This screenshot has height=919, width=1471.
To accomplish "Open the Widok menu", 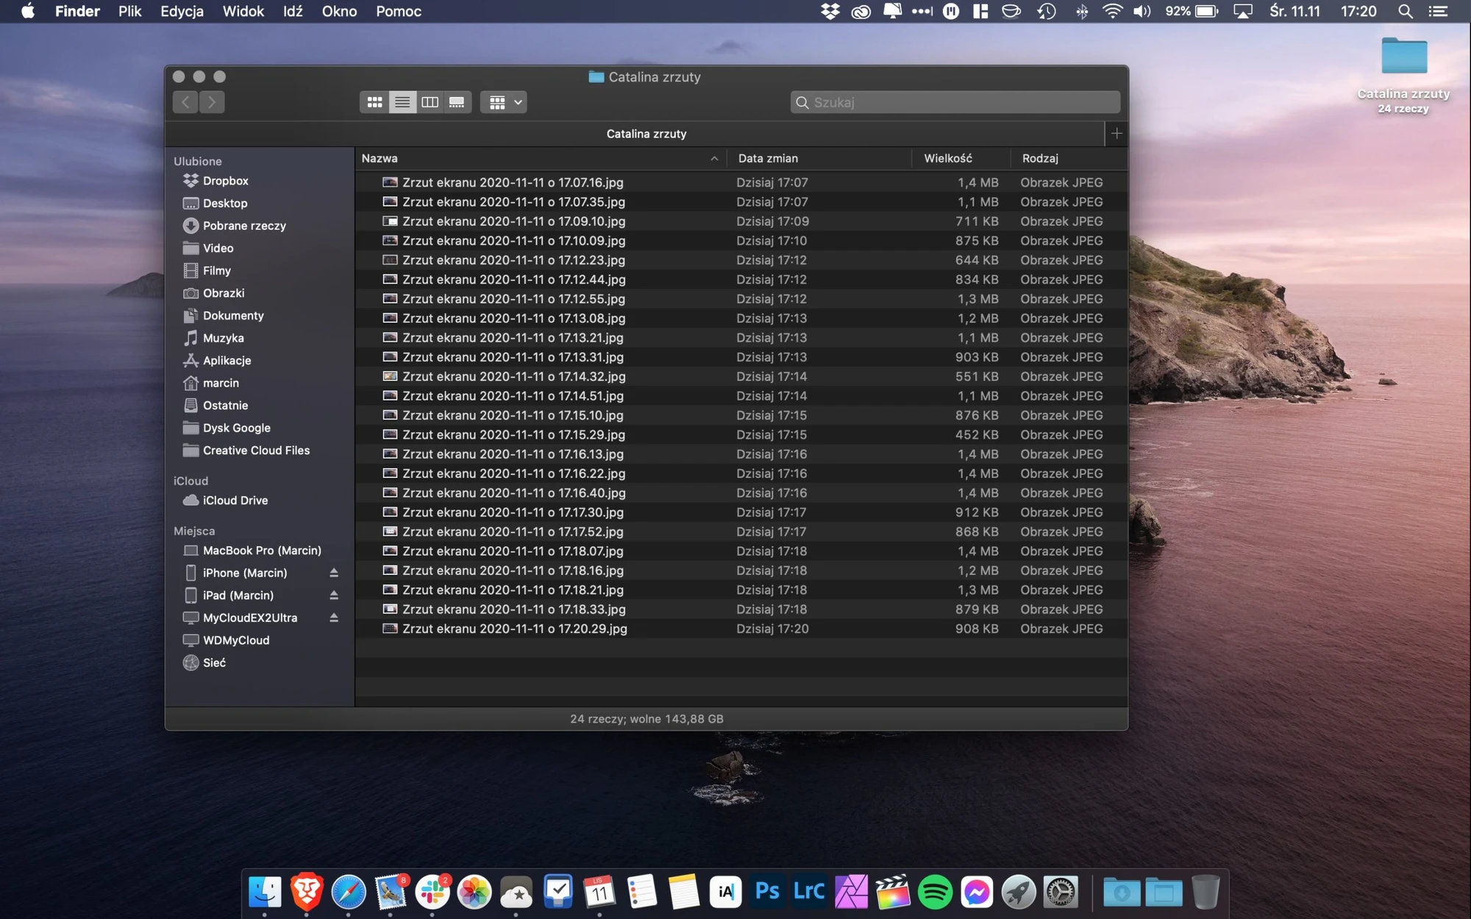I will pyautogui.click(x=243, y=11).
